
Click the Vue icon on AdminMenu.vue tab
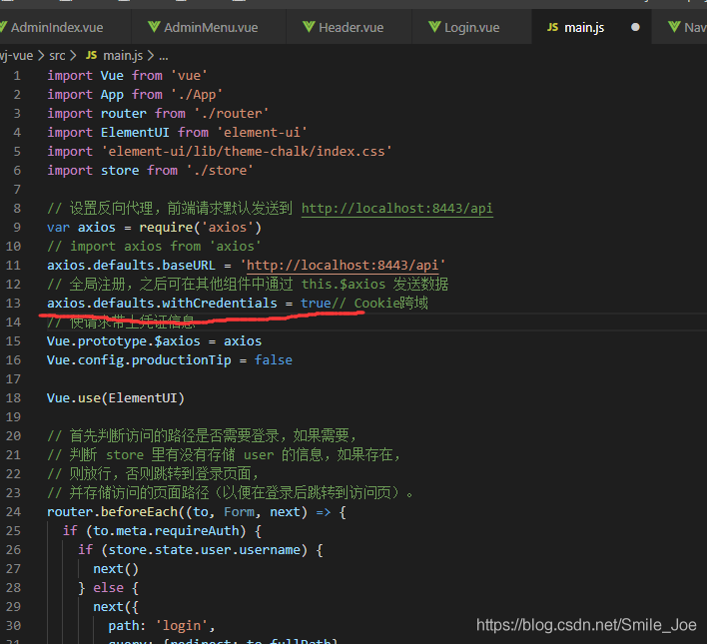153,27
